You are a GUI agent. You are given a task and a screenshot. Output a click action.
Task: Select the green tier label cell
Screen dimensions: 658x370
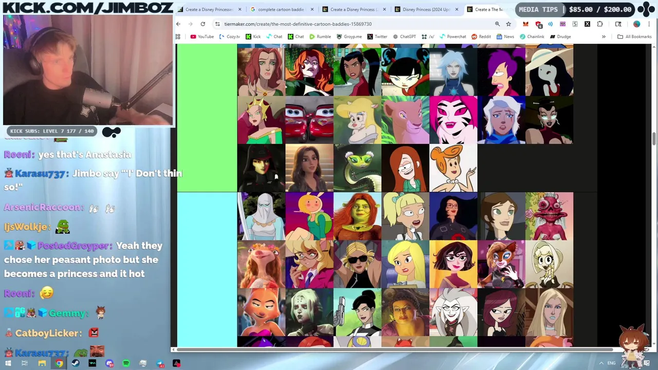click(207, 118)
